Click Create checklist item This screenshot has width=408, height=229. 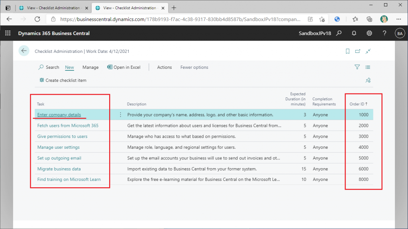point(63,80)
